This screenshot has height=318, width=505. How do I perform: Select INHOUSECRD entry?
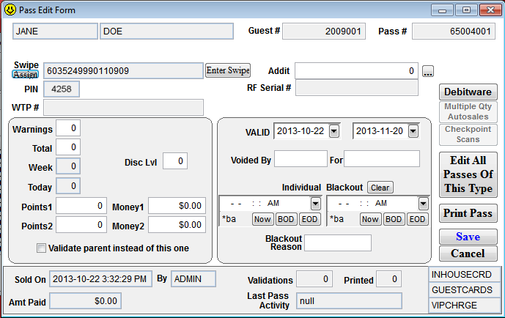(465, 275)
